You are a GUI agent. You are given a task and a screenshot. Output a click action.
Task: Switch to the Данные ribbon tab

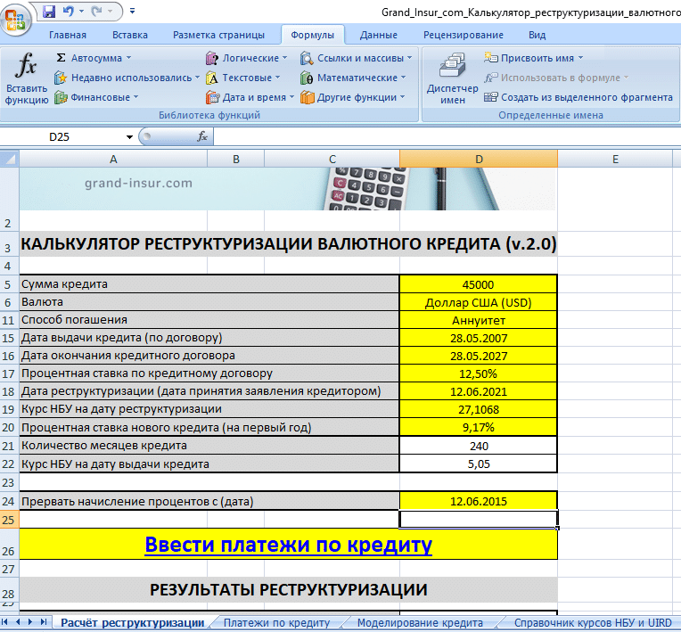[379, 35]
